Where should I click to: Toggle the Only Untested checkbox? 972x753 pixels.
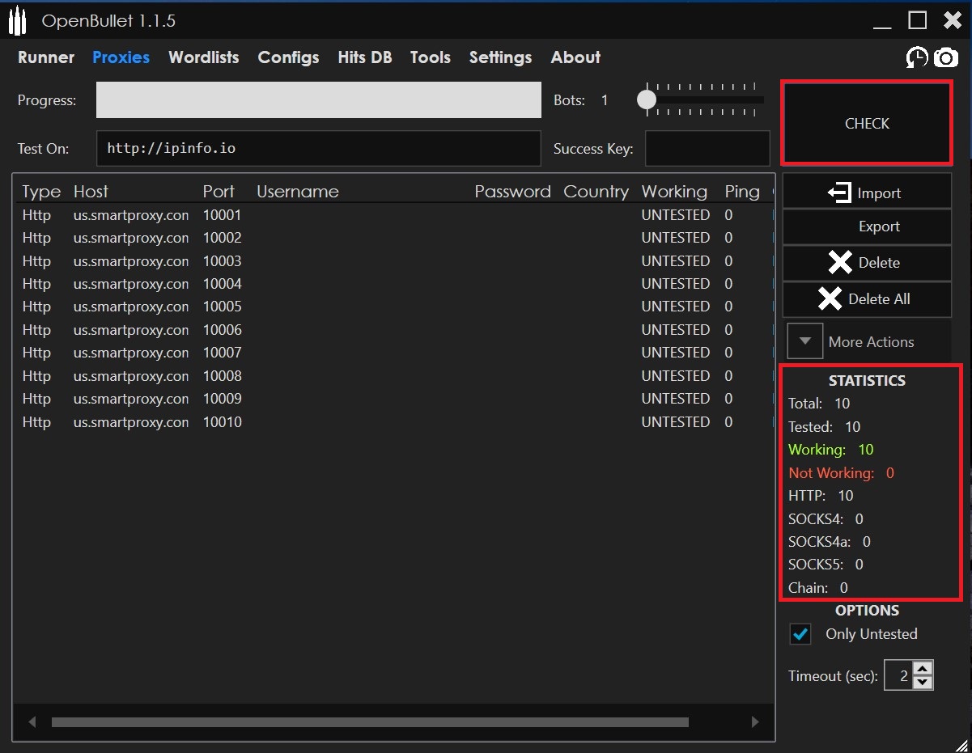click(800, 634)
